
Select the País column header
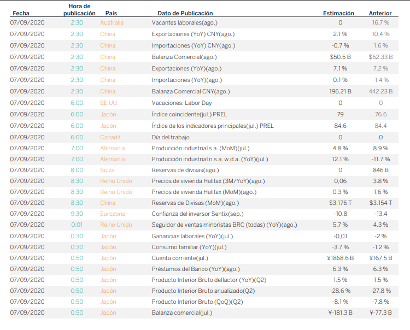pyautogui.click(x=111, y=13)
